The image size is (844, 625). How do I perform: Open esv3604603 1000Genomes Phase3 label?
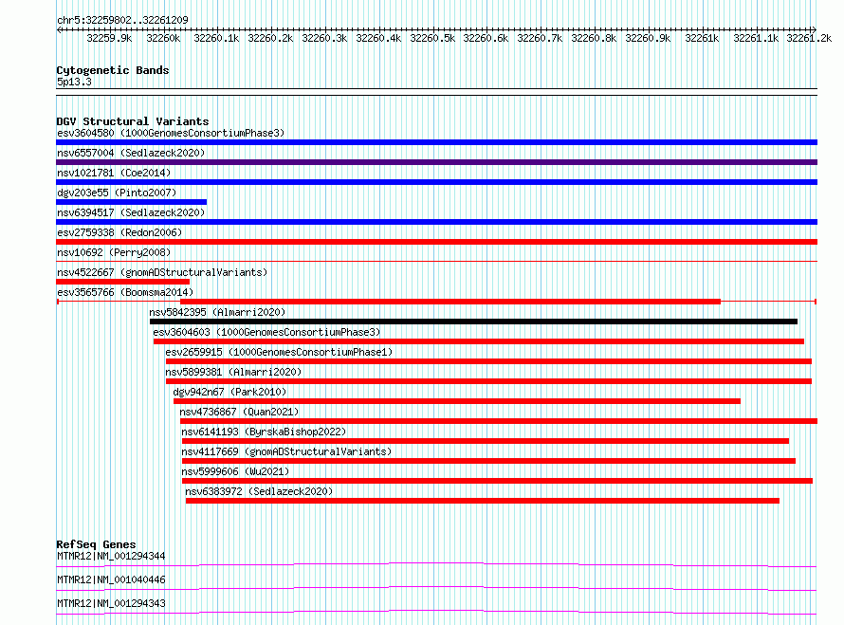click(x=266, y=332)
